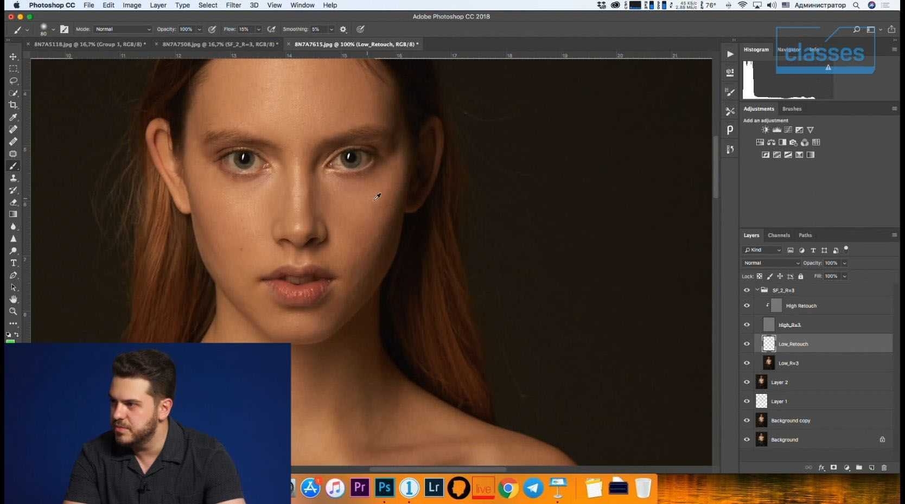Open brush Opacity slider dropdown
The image size is (905, 504).
(x=199, y=29)
